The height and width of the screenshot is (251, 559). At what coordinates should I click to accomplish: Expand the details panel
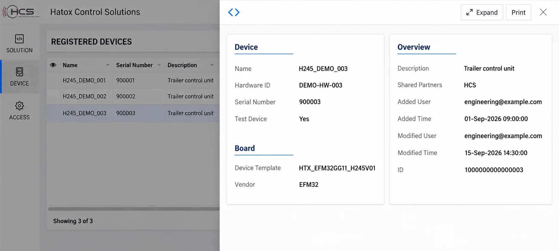[482, 12]
